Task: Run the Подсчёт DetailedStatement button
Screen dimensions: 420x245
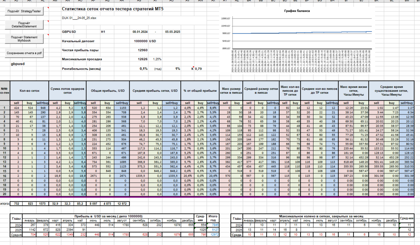Action: (24, 25)
